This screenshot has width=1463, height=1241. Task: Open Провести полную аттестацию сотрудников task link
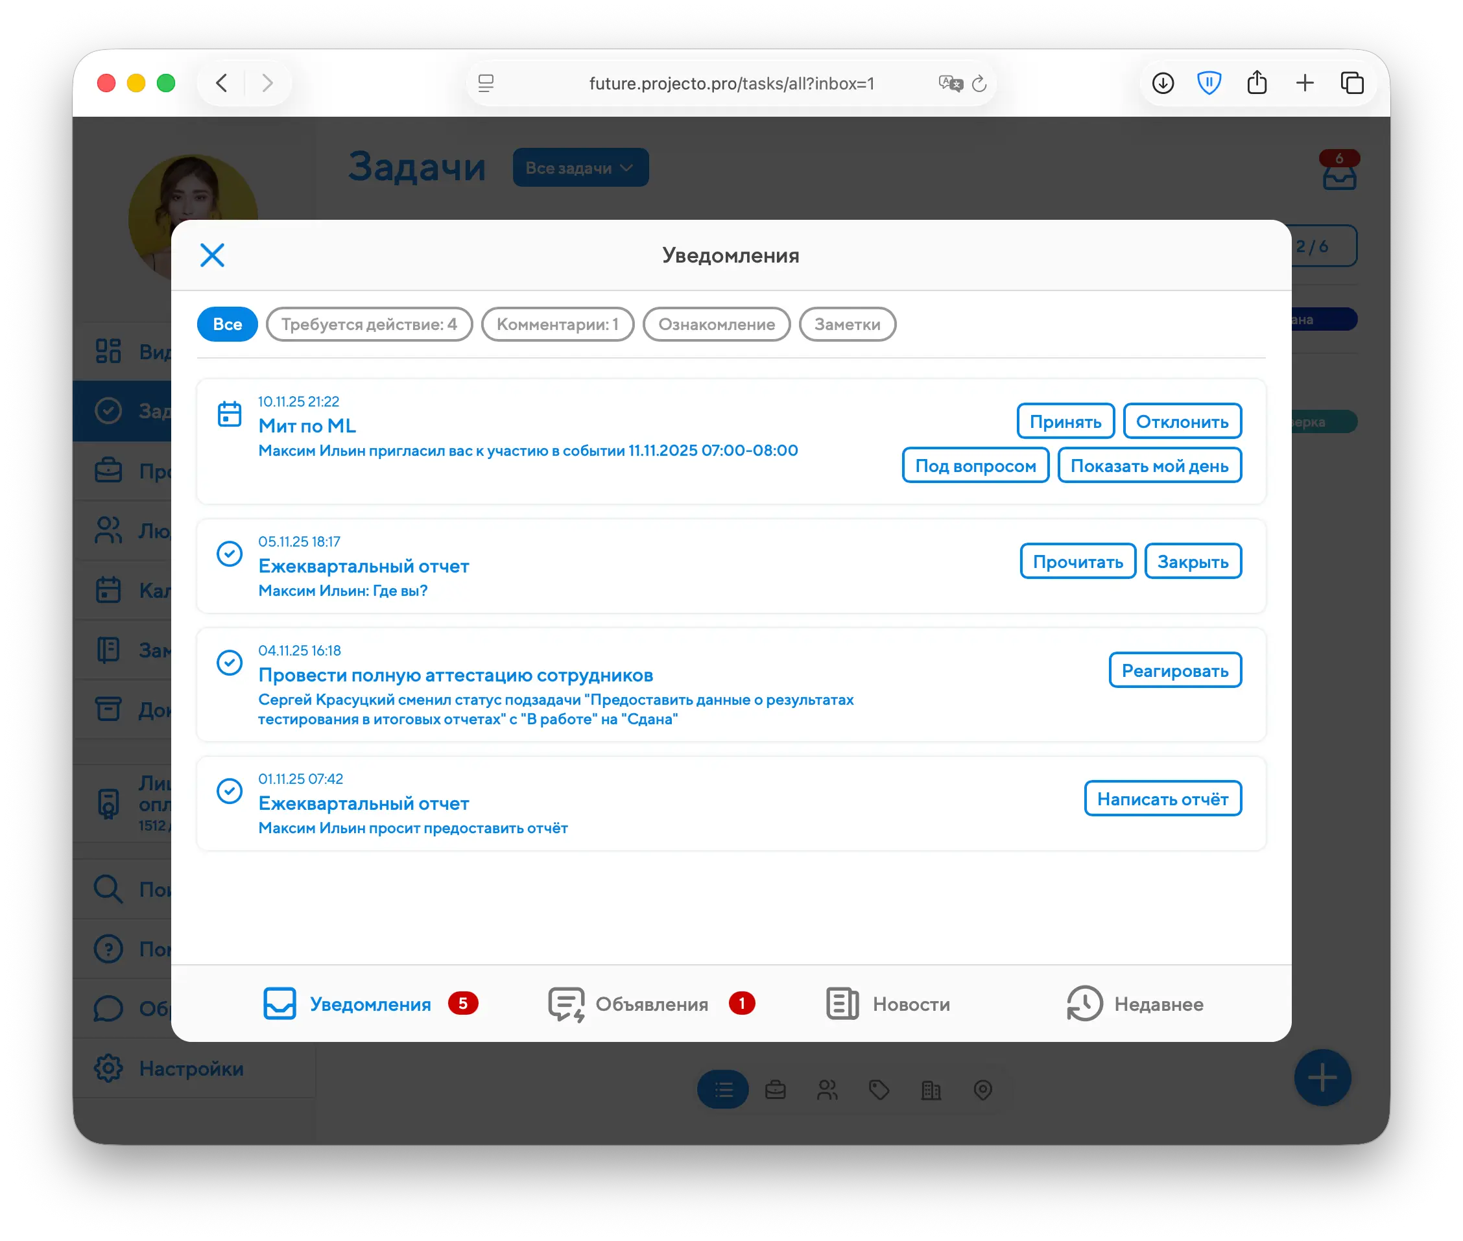455,676
